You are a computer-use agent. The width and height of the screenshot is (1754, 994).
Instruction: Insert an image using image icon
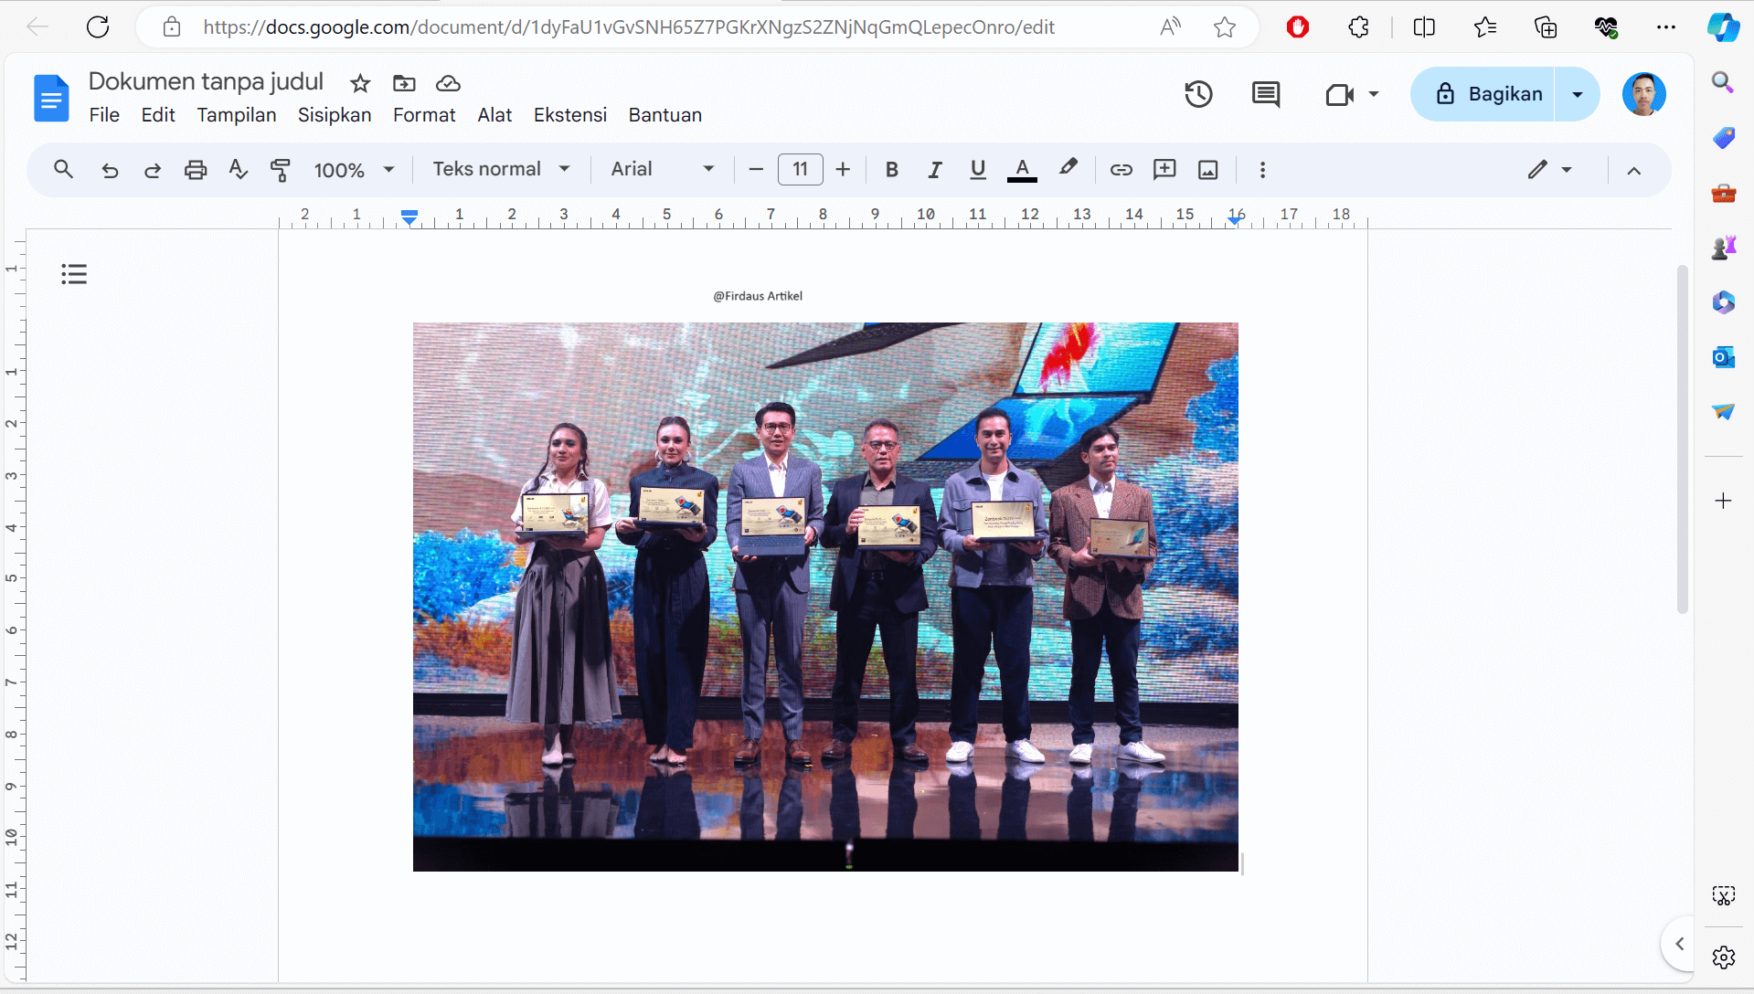(1207, 169)
